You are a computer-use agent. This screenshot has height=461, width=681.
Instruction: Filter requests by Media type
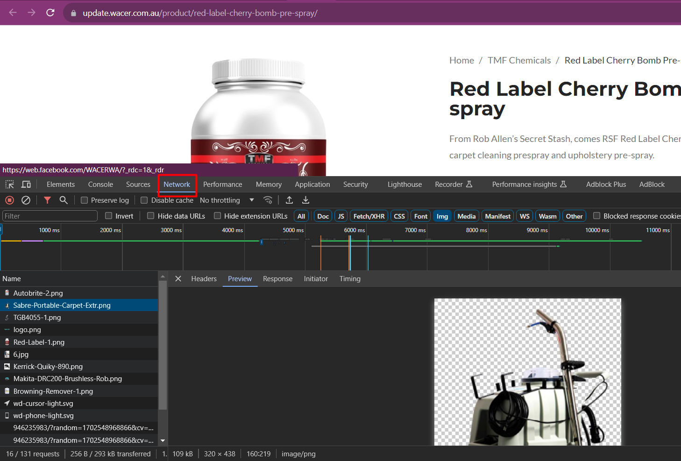(x=467, y=216)
